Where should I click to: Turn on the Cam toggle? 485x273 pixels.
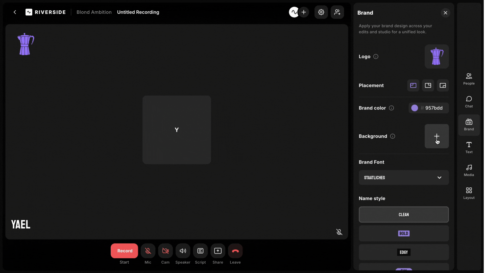tap(165, 251)
